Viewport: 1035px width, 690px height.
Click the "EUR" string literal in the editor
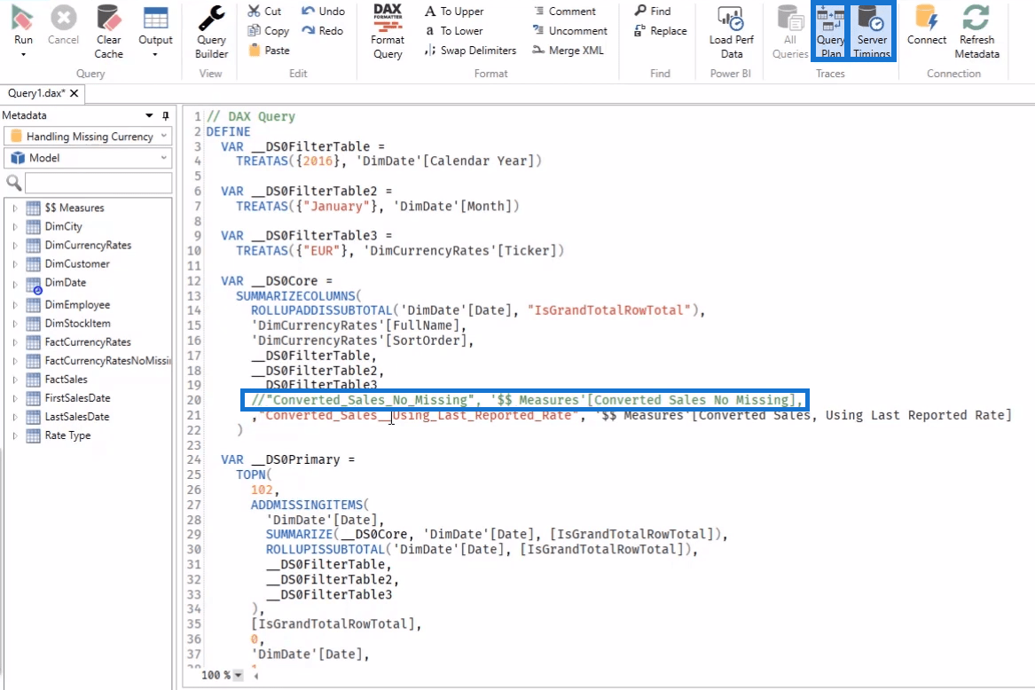tap(322, 250)
